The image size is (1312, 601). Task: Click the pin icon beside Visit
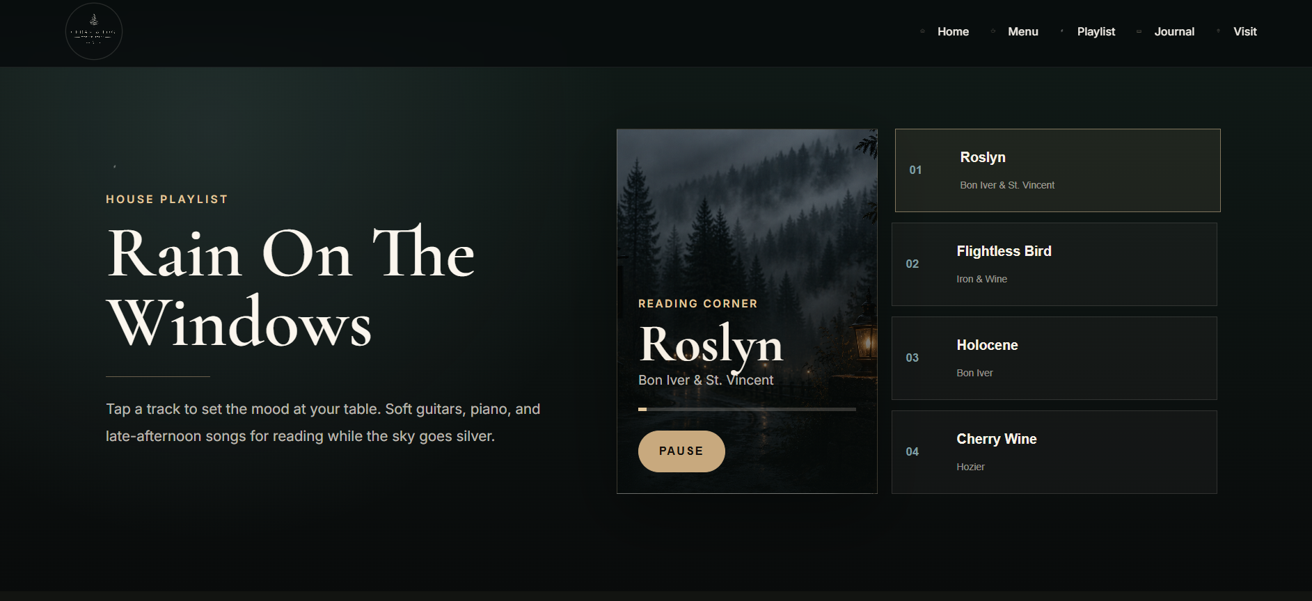pyautogui.click(x=1218, y=31)
